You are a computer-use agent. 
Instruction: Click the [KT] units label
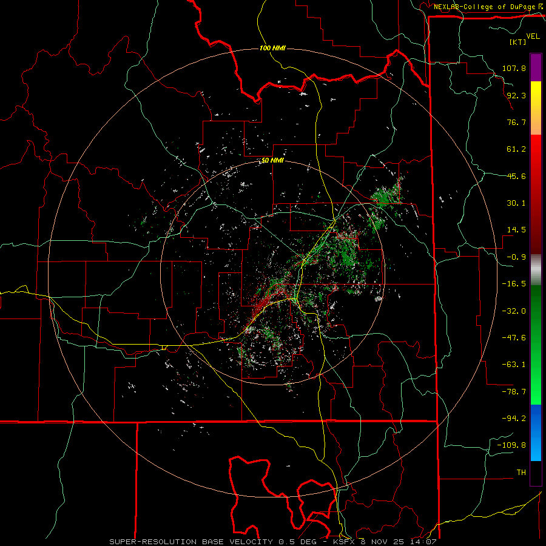coord(518,42)
